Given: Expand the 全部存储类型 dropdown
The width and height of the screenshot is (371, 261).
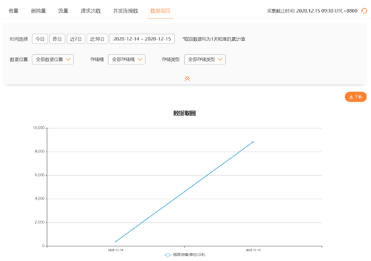Looking at the screenshot, I should tap(205, 59).
